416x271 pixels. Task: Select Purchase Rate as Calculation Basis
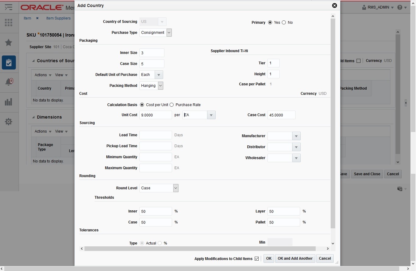[171, 105]
